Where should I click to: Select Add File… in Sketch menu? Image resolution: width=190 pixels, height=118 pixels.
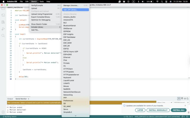click(45, 30)
